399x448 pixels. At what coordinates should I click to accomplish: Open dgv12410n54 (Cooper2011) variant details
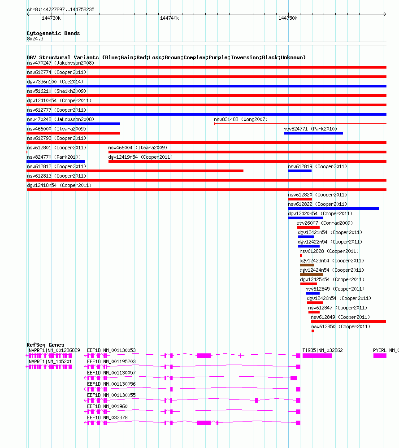(59, 100)
